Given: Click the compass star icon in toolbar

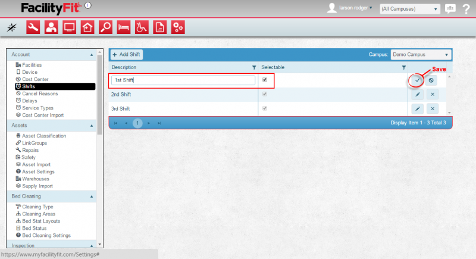Looking at the screenshot, I should (12, 27).
